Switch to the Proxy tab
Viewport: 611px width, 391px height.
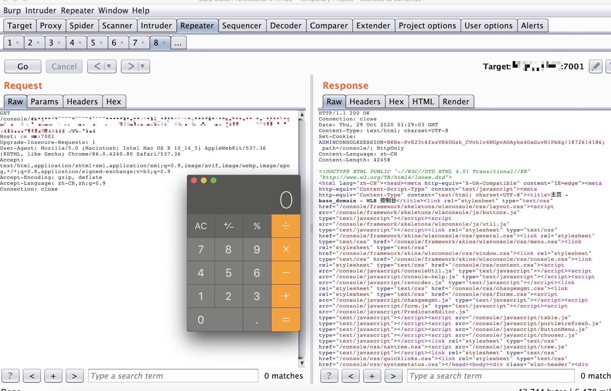[51, 26]
